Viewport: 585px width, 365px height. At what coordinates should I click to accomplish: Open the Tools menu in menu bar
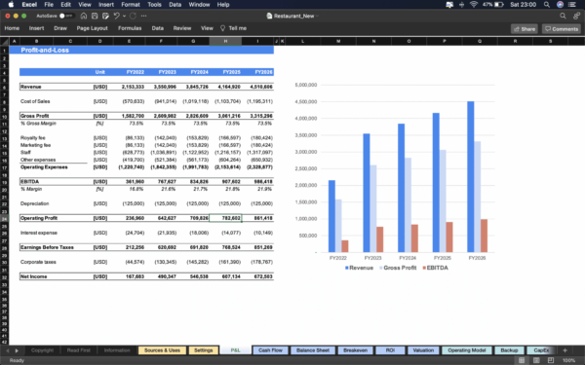tap(154, 5)
